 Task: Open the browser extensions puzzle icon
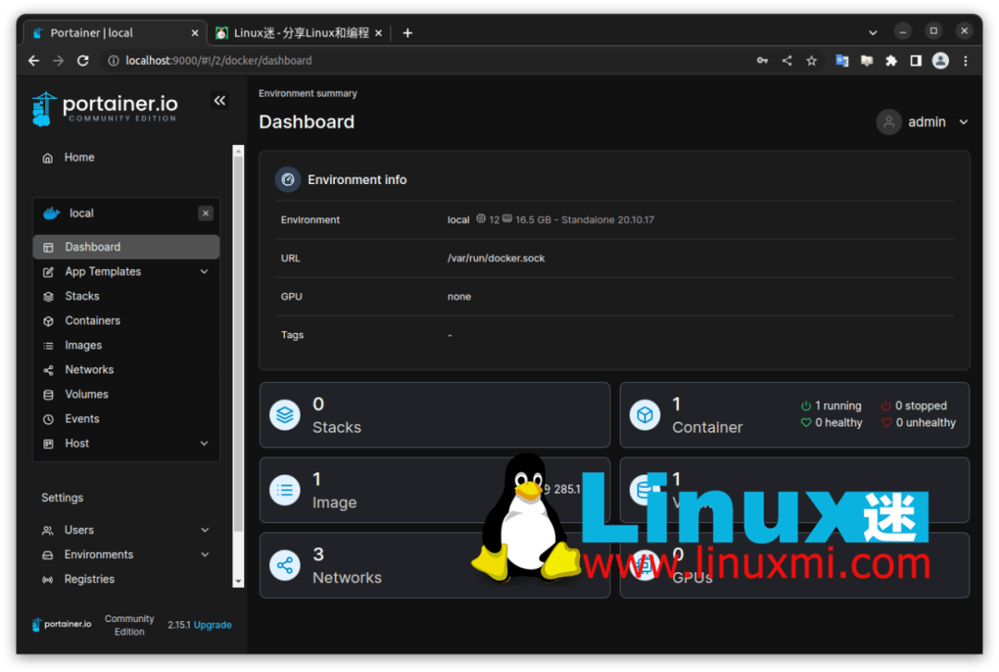[891, 60]
